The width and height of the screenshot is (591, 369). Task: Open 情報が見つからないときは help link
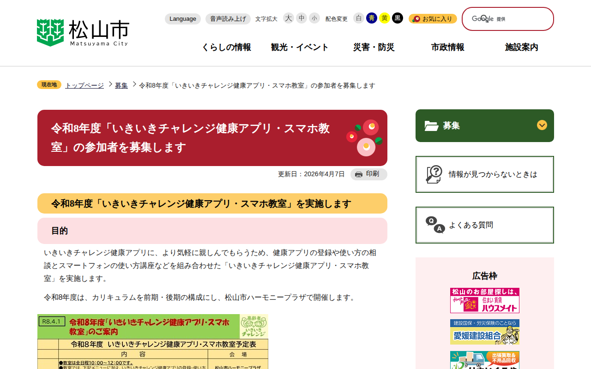(x=485, y=174)
